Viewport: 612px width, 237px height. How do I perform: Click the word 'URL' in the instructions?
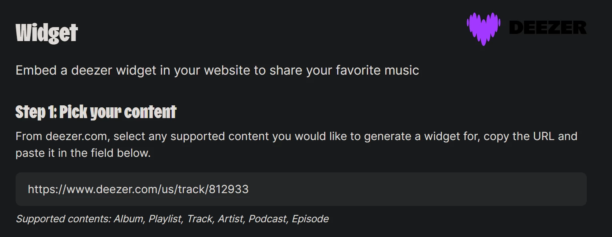tap(544, 136)
